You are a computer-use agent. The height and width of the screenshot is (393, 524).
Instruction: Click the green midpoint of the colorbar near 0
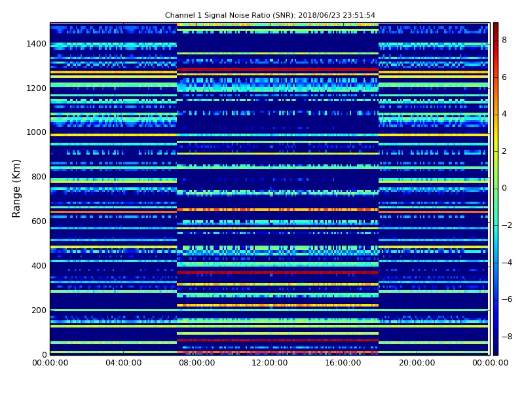point(496,189)
